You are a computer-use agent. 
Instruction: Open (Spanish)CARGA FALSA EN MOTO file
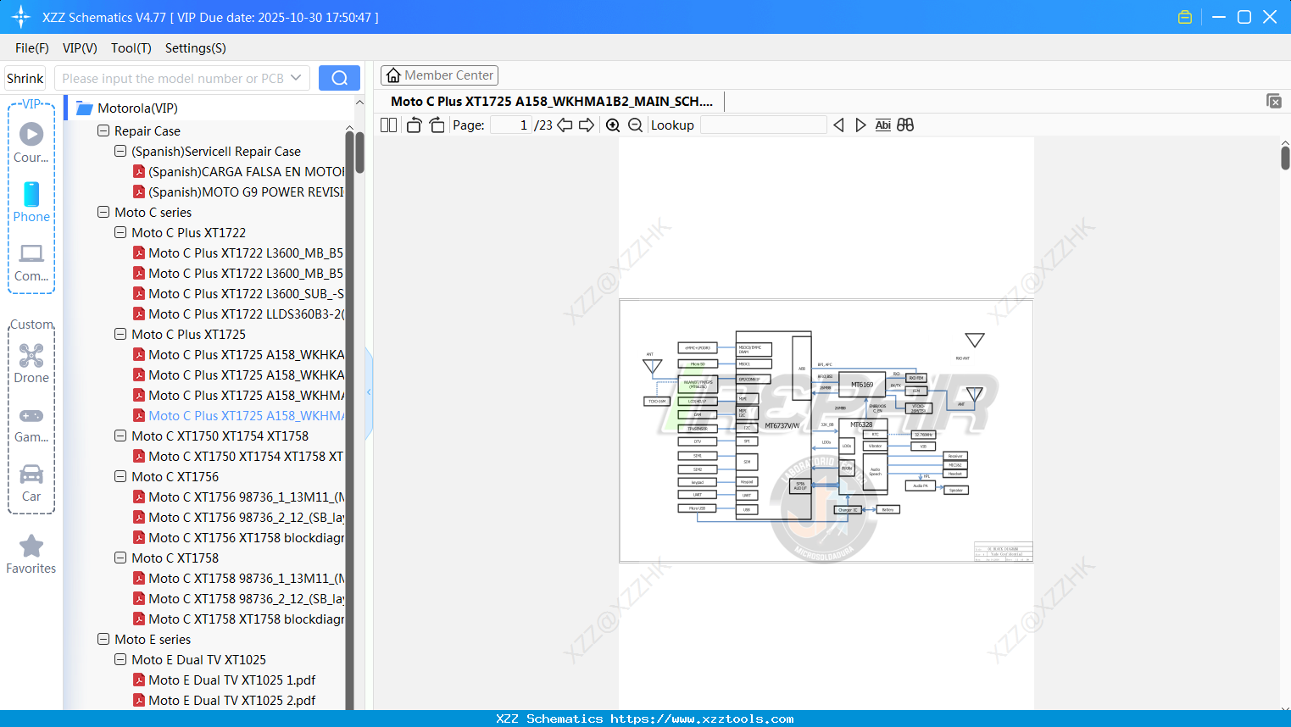(x=238, y=172)
